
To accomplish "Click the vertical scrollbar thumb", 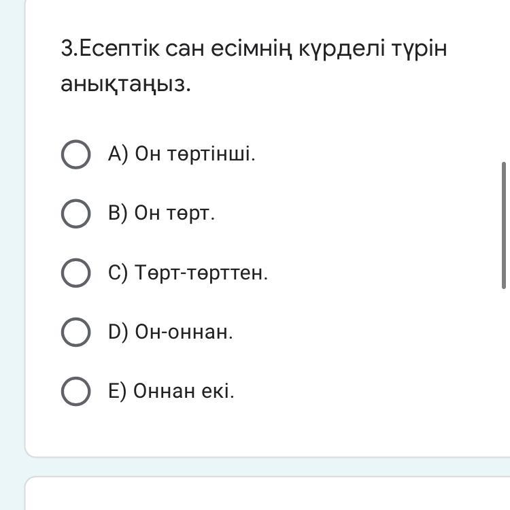I will tap(504, 224).
